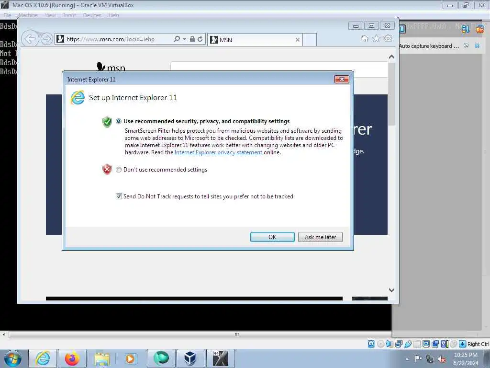490x368 pixels.
Task: Open VirtualBox Devices menu
Action: click(92, 15)
